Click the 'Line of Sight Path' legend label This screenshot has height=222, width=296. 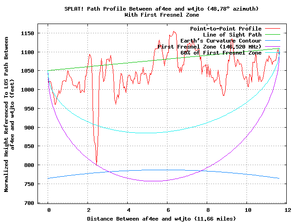tap(232, 35)
